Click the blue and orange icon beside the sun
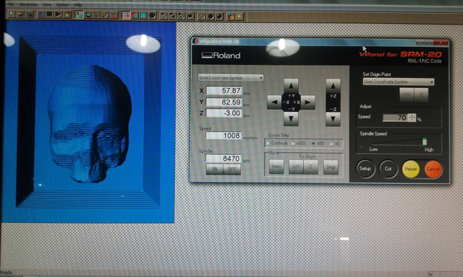The width and height of the screenshot is (463, 277). coord(231,16)
